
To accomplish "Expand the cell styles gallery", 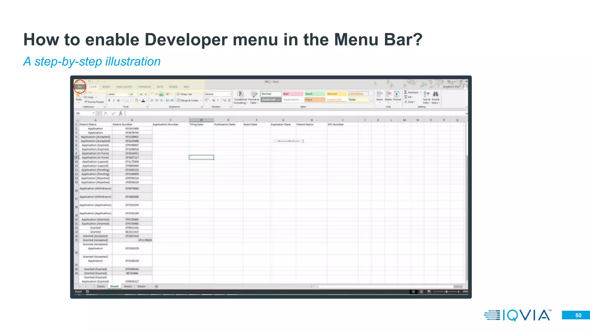I will (x=371, y=101).
